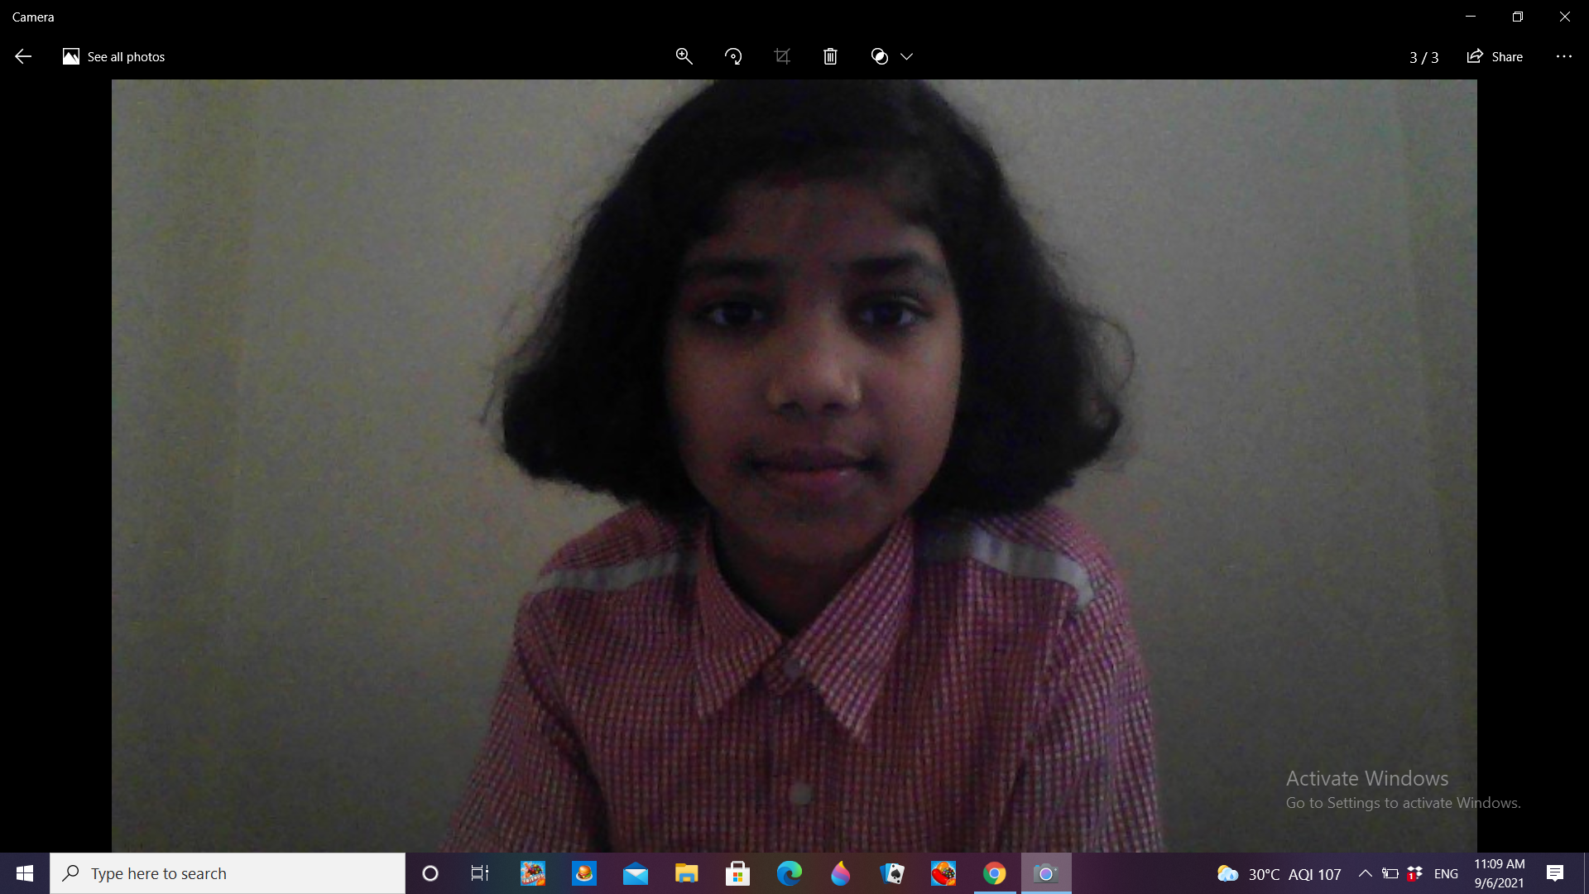Restore down the Camera window
Image resolution: width=1589 pixels, height=894 pixels.
click(1518, 17)
